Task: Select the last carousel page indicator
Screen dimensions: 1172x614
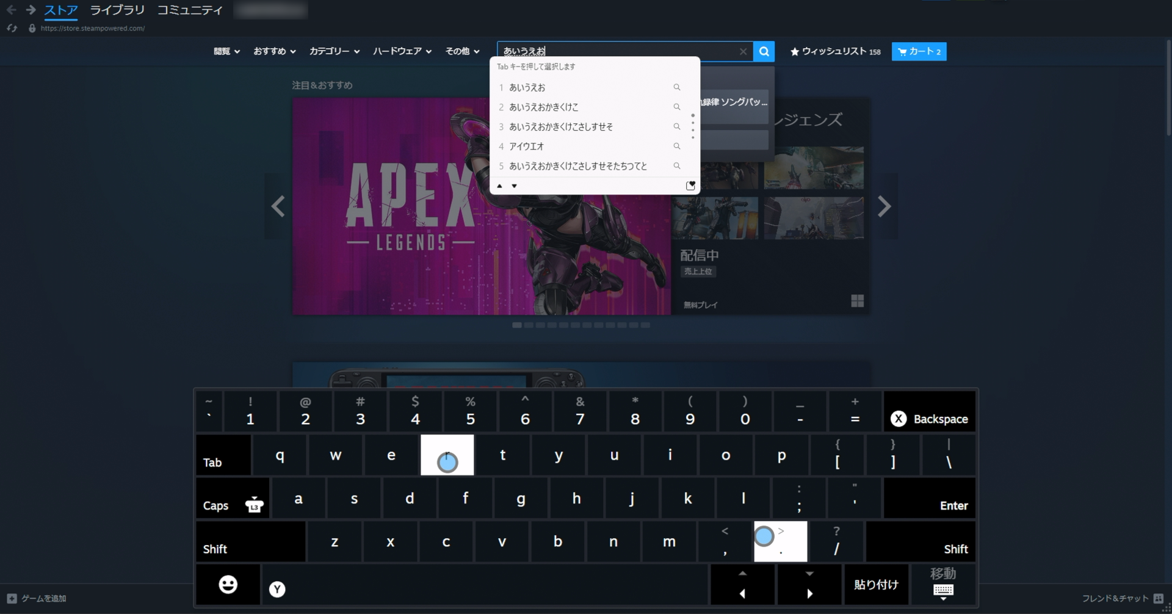Action: coord(645,325)
